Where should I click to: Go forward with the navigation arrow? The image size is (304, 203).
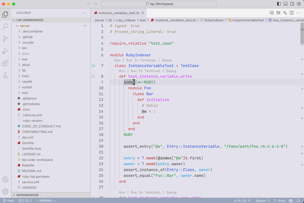click(96, 4)
